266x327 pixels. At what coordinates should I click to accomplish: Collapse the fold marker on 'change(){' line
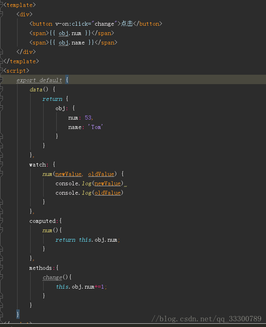tap(1, 277)
